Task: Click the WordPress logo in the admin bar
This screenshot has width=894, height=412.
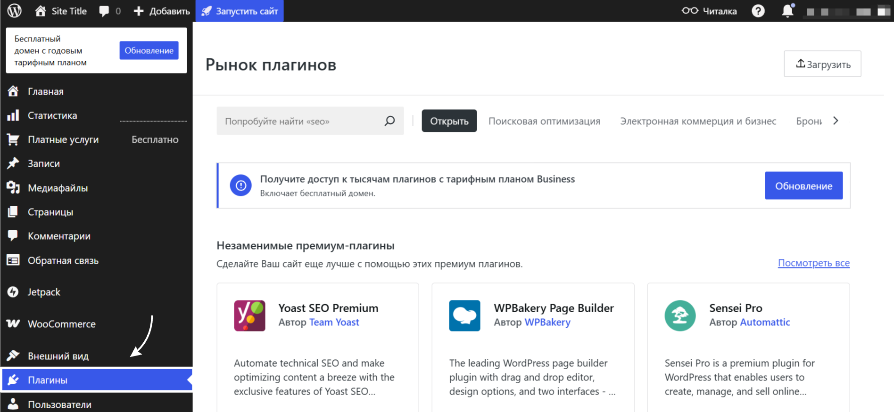Action: pos(15,10)
